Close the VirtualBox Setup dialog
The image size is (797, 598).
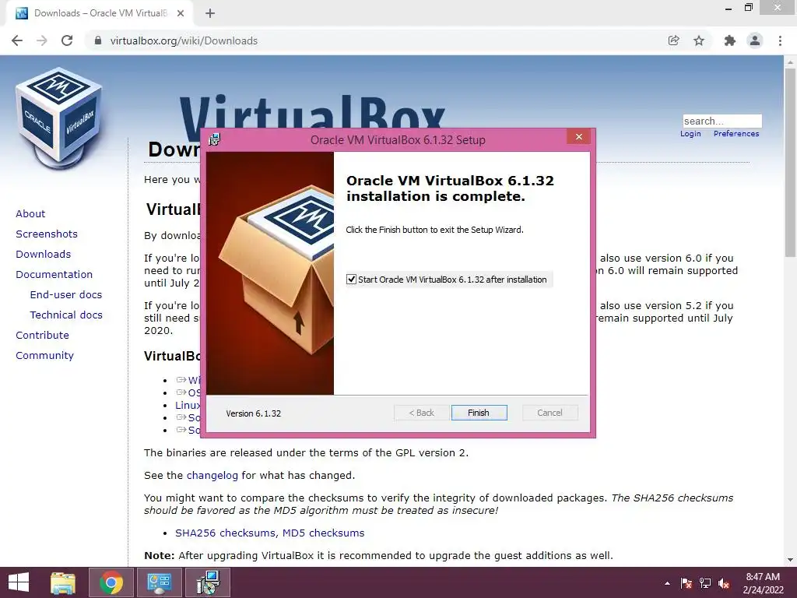tap(578, 137)
